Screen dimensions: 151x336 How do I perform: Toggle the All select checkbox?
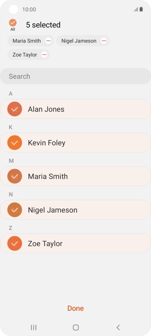coord(13,23)
